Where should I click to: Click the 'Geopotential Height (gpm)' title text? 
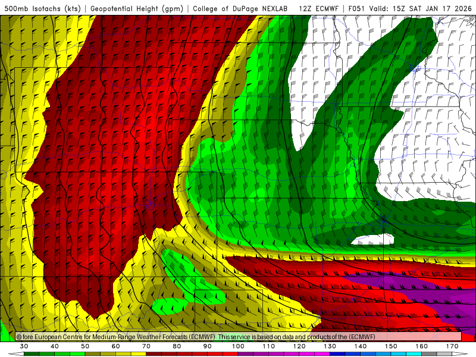(137, 8)
